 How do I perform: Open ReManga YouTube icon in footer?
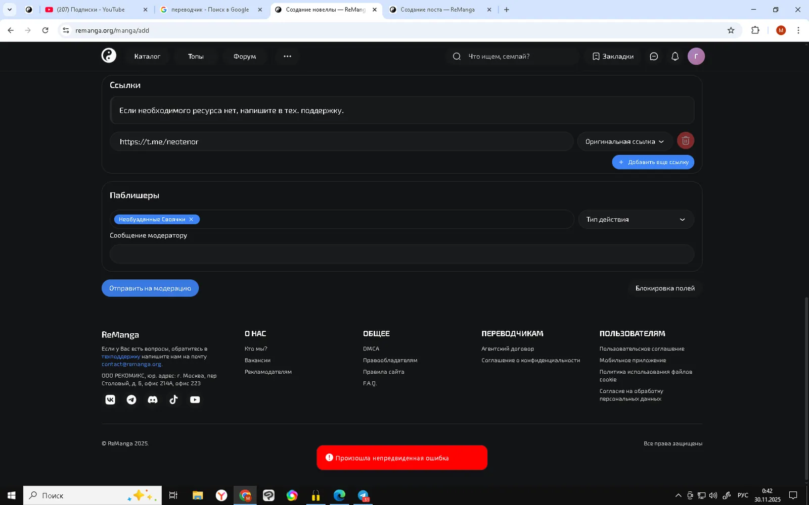195,399
